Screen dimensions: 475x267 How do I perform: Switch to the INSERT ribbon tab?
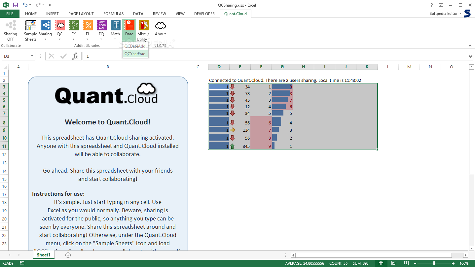click(53, 14)
